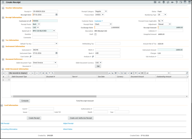This screenshot has width=192, height=139.
Task: Open the Attach Notes link
Action: pos(68,129)
